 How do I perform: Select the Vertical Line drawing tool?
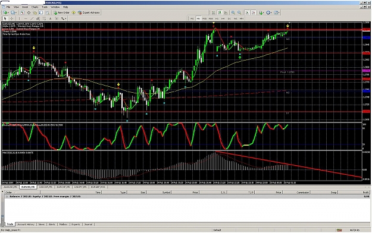coord(20,18)
